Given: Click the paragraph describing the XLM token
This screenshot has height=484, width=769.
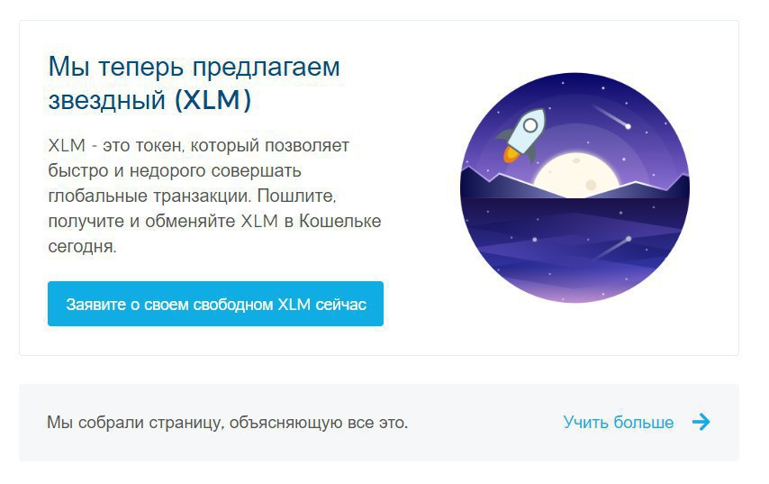Looking at the screenshot, I should 214,196.
